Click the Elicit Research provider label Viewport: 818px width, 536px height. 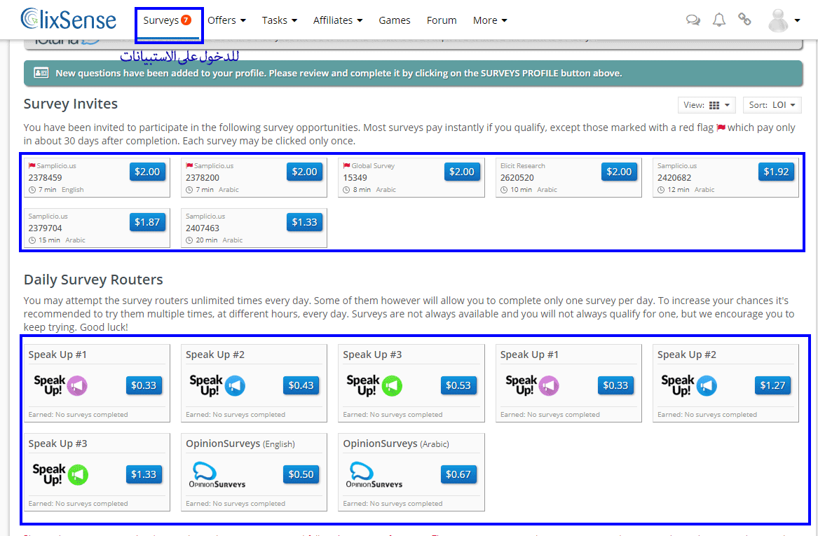[522, 166]
